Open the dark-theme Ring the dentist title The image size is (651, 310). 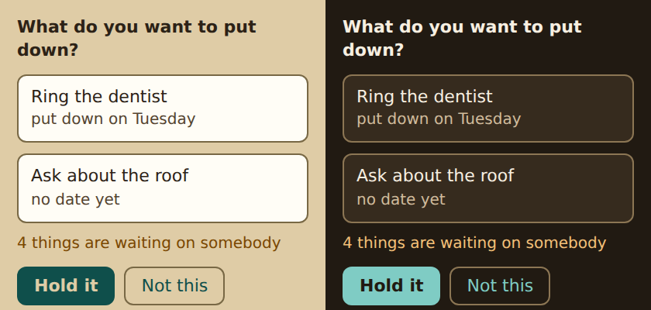tap(425, 97)
